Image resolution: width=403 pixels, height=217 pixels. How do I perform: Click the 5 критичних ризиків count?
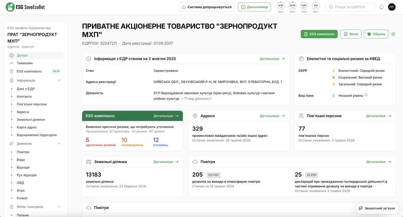101,142
